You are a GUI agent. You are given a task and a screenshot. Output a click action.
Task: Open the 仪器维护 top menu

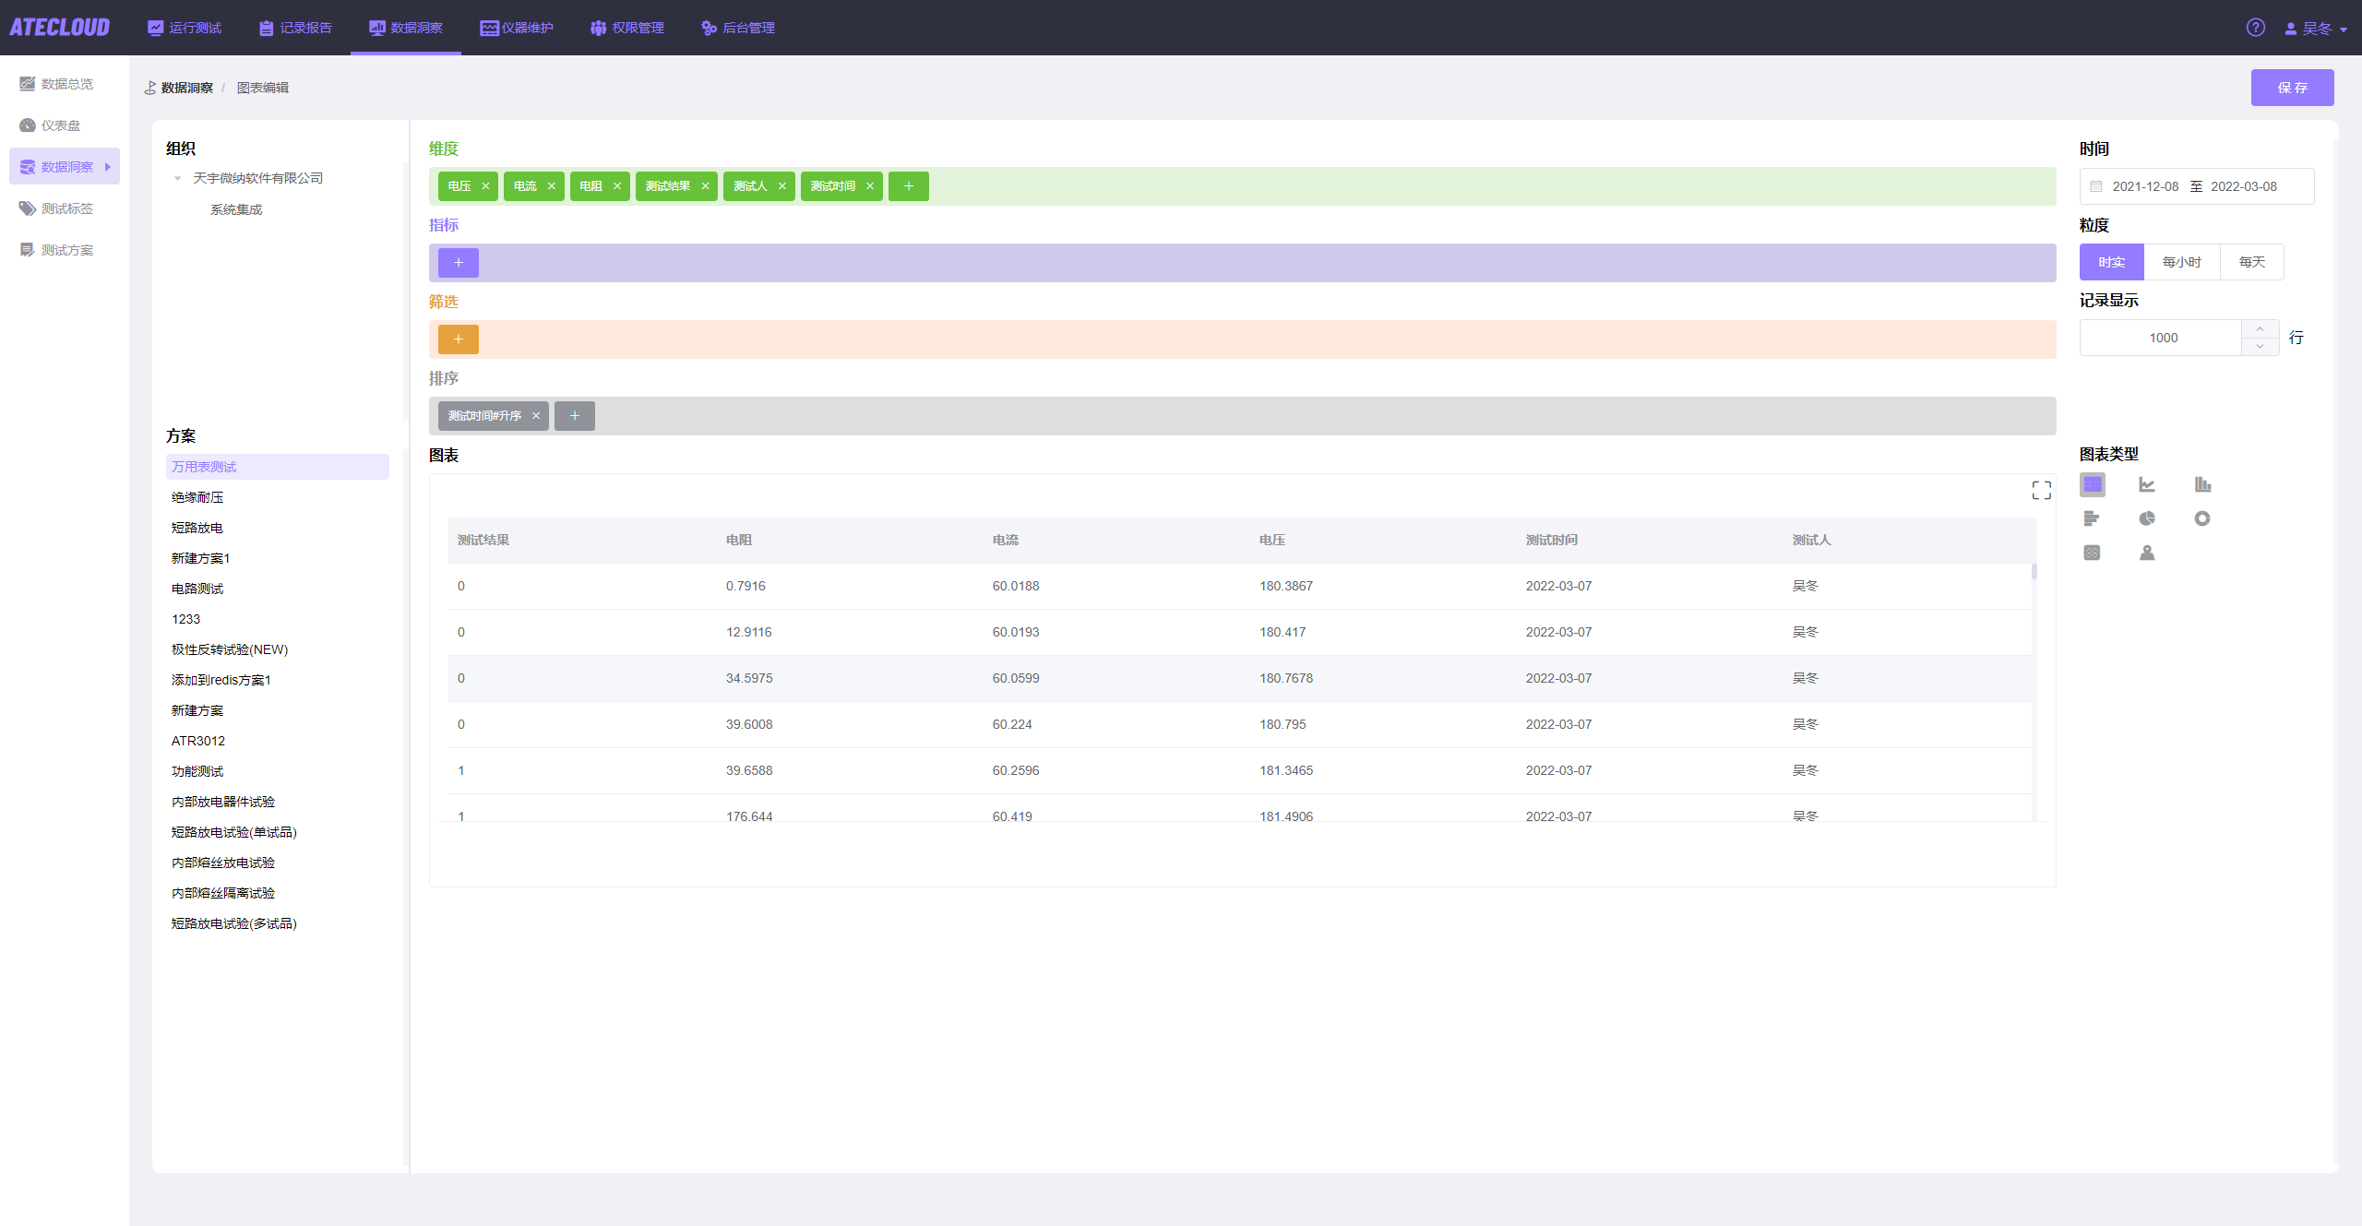pos(517,28)
